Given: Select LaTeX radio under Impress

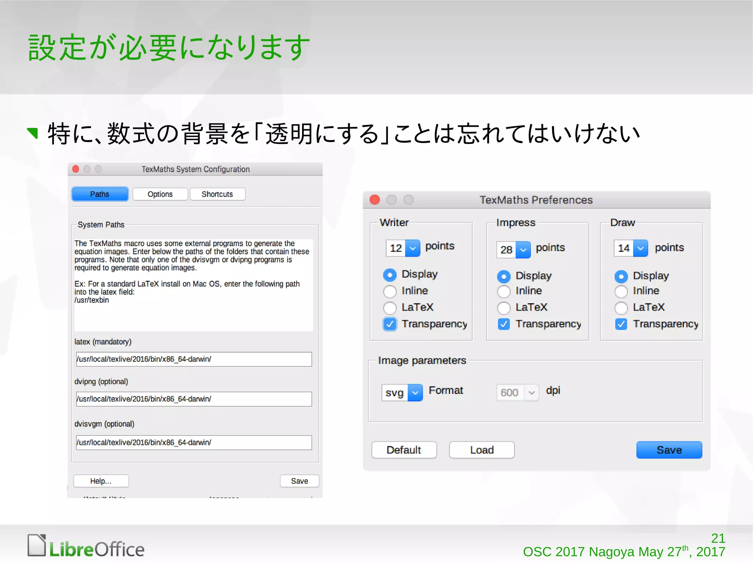Looking at the screenshot, I should [504, 308].
